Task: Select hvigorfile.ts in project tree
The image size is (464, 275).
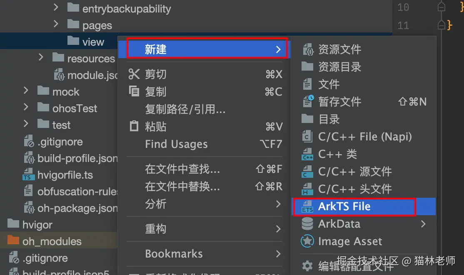Action: [x=65, y=175]
